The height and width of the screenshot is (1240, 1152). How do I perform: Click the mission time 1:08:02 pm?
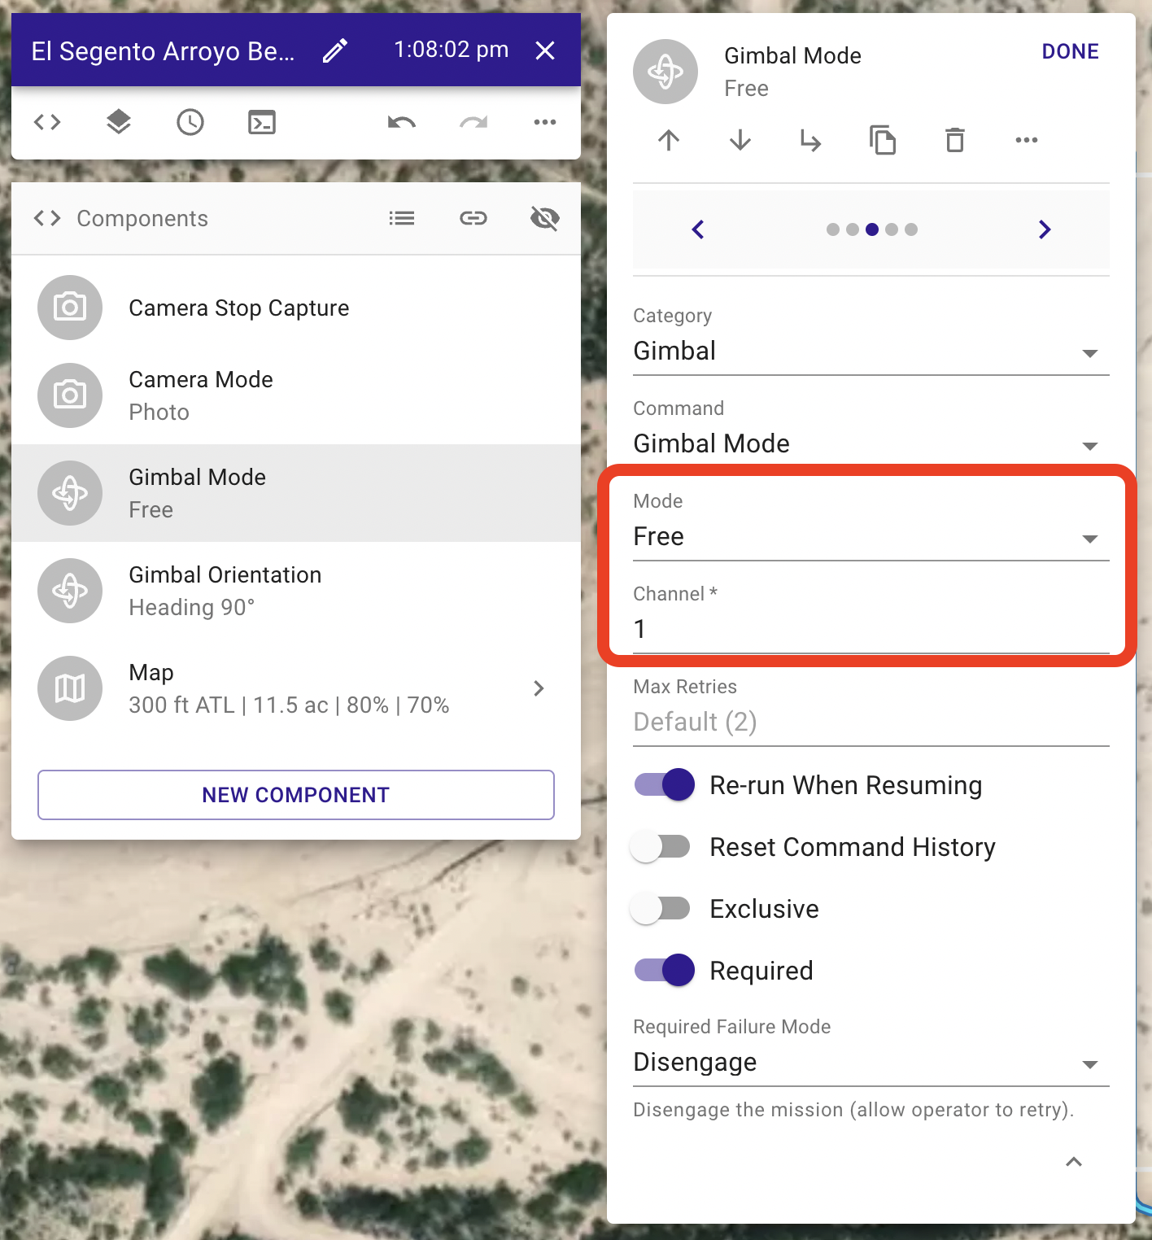pos(452,50)
